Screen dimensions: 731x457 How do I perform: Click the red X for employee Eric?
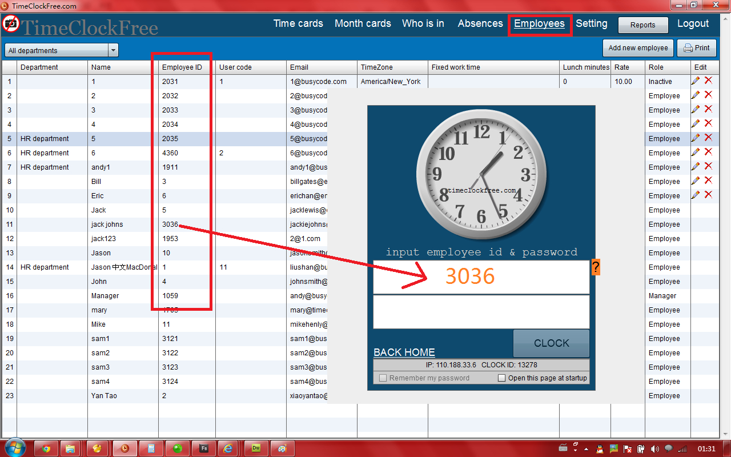(x=709, y=195)
